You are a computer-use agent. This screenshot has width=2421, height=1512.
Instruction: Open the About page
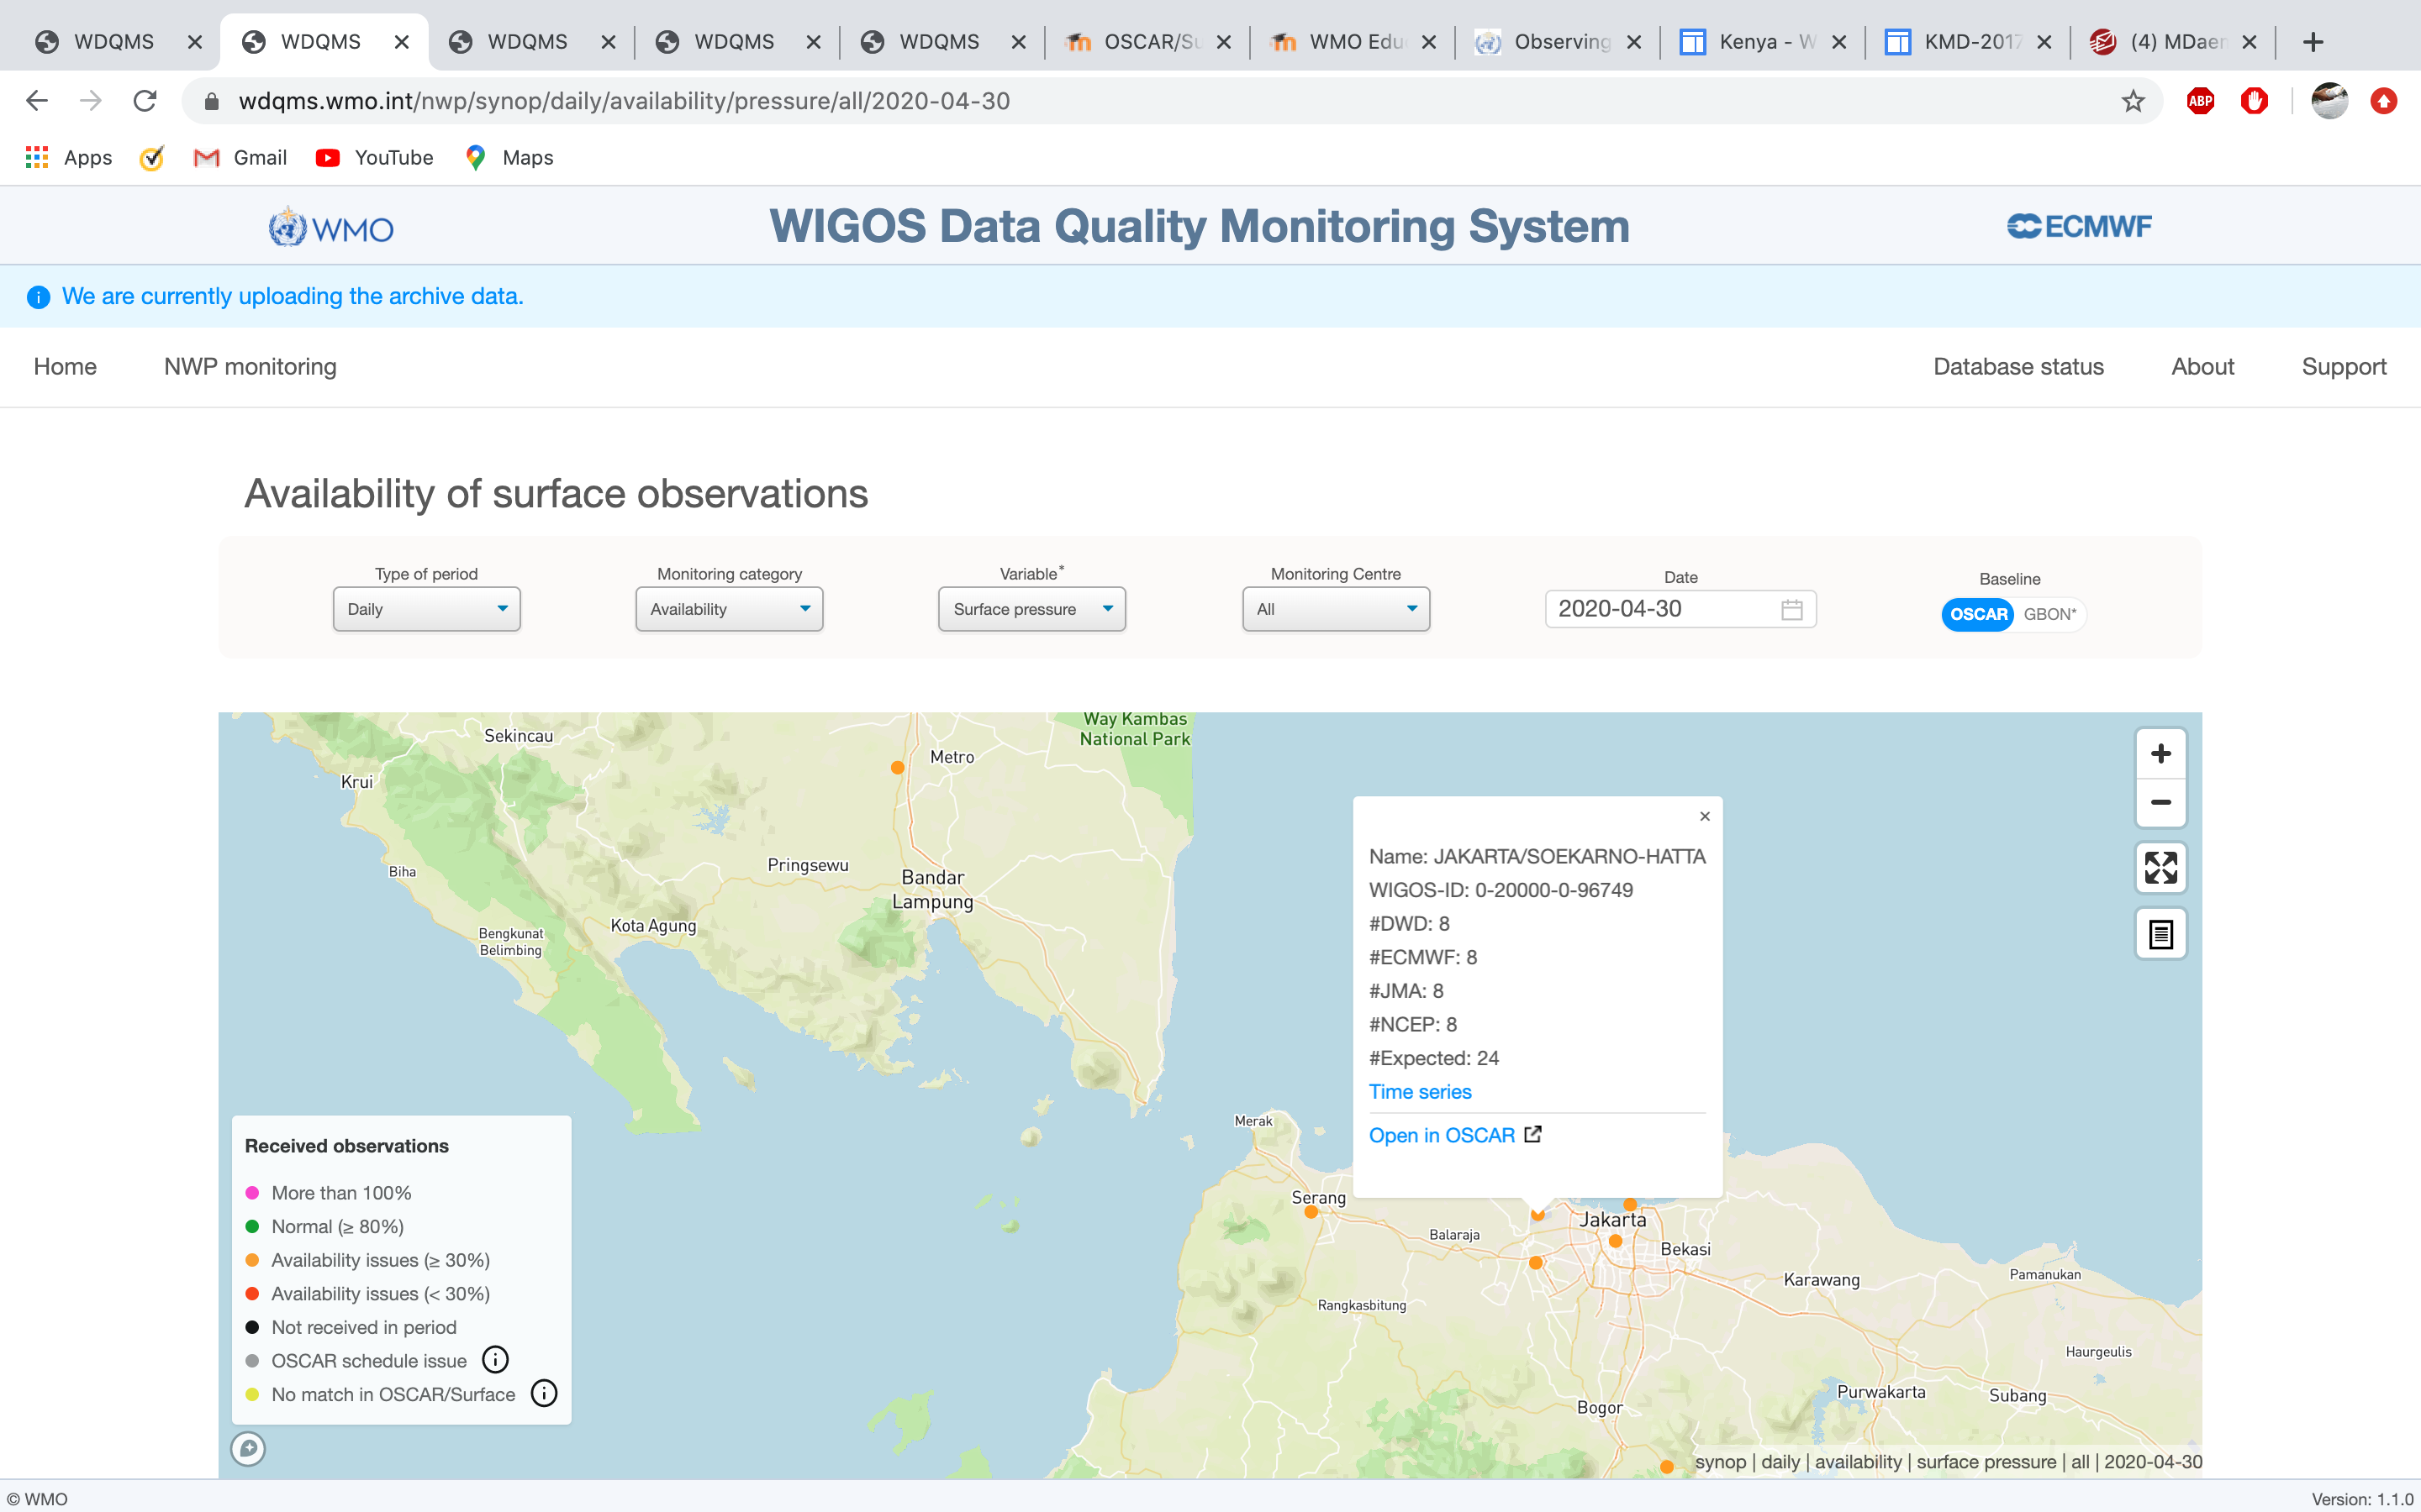(2202, 367)
